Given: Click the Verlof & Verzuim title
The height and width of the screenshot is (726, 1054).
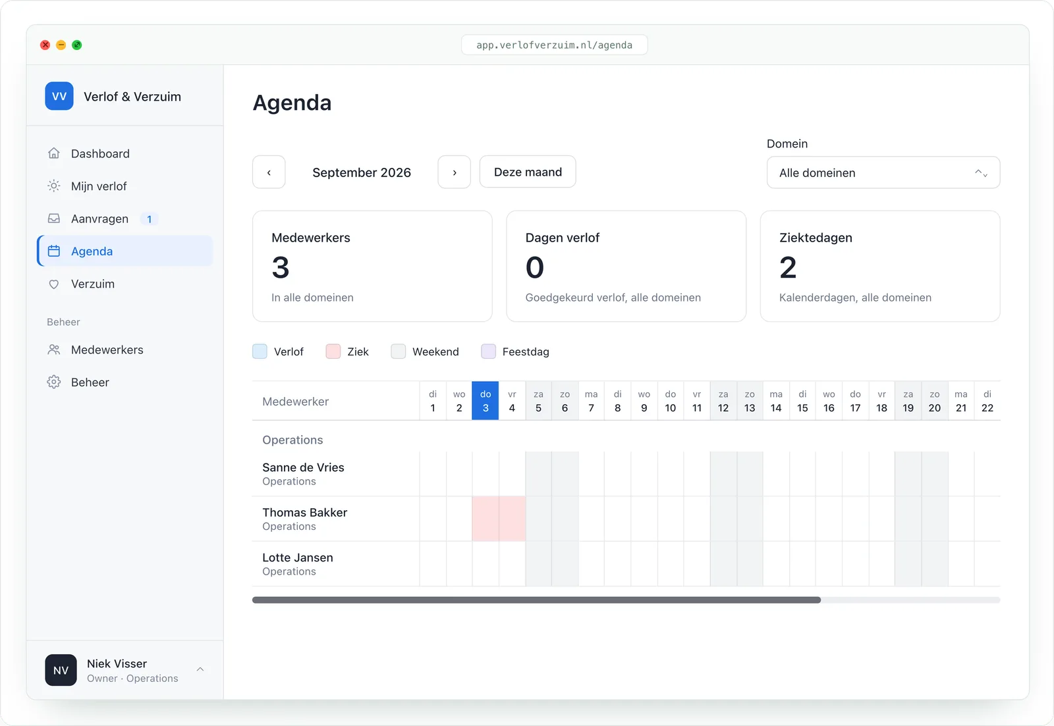Looking at the screenshot, I should (132, 97).
